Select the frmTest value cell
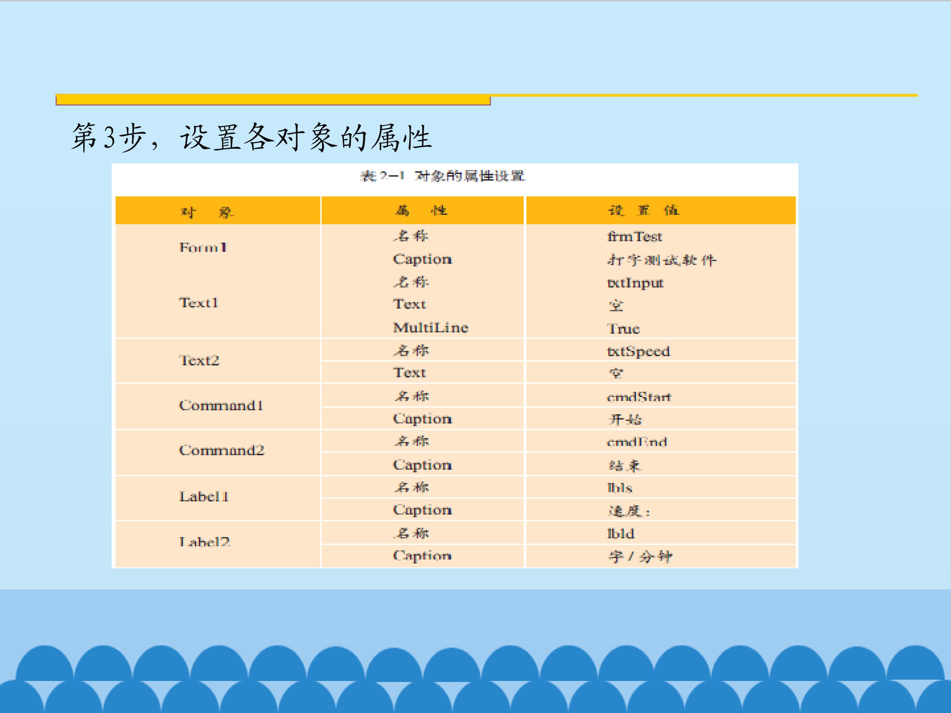This screenshot has height=713, width=951. pyautogui.click(x=661, y=236)
